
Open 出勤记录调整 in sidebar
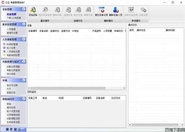[13, 67]
